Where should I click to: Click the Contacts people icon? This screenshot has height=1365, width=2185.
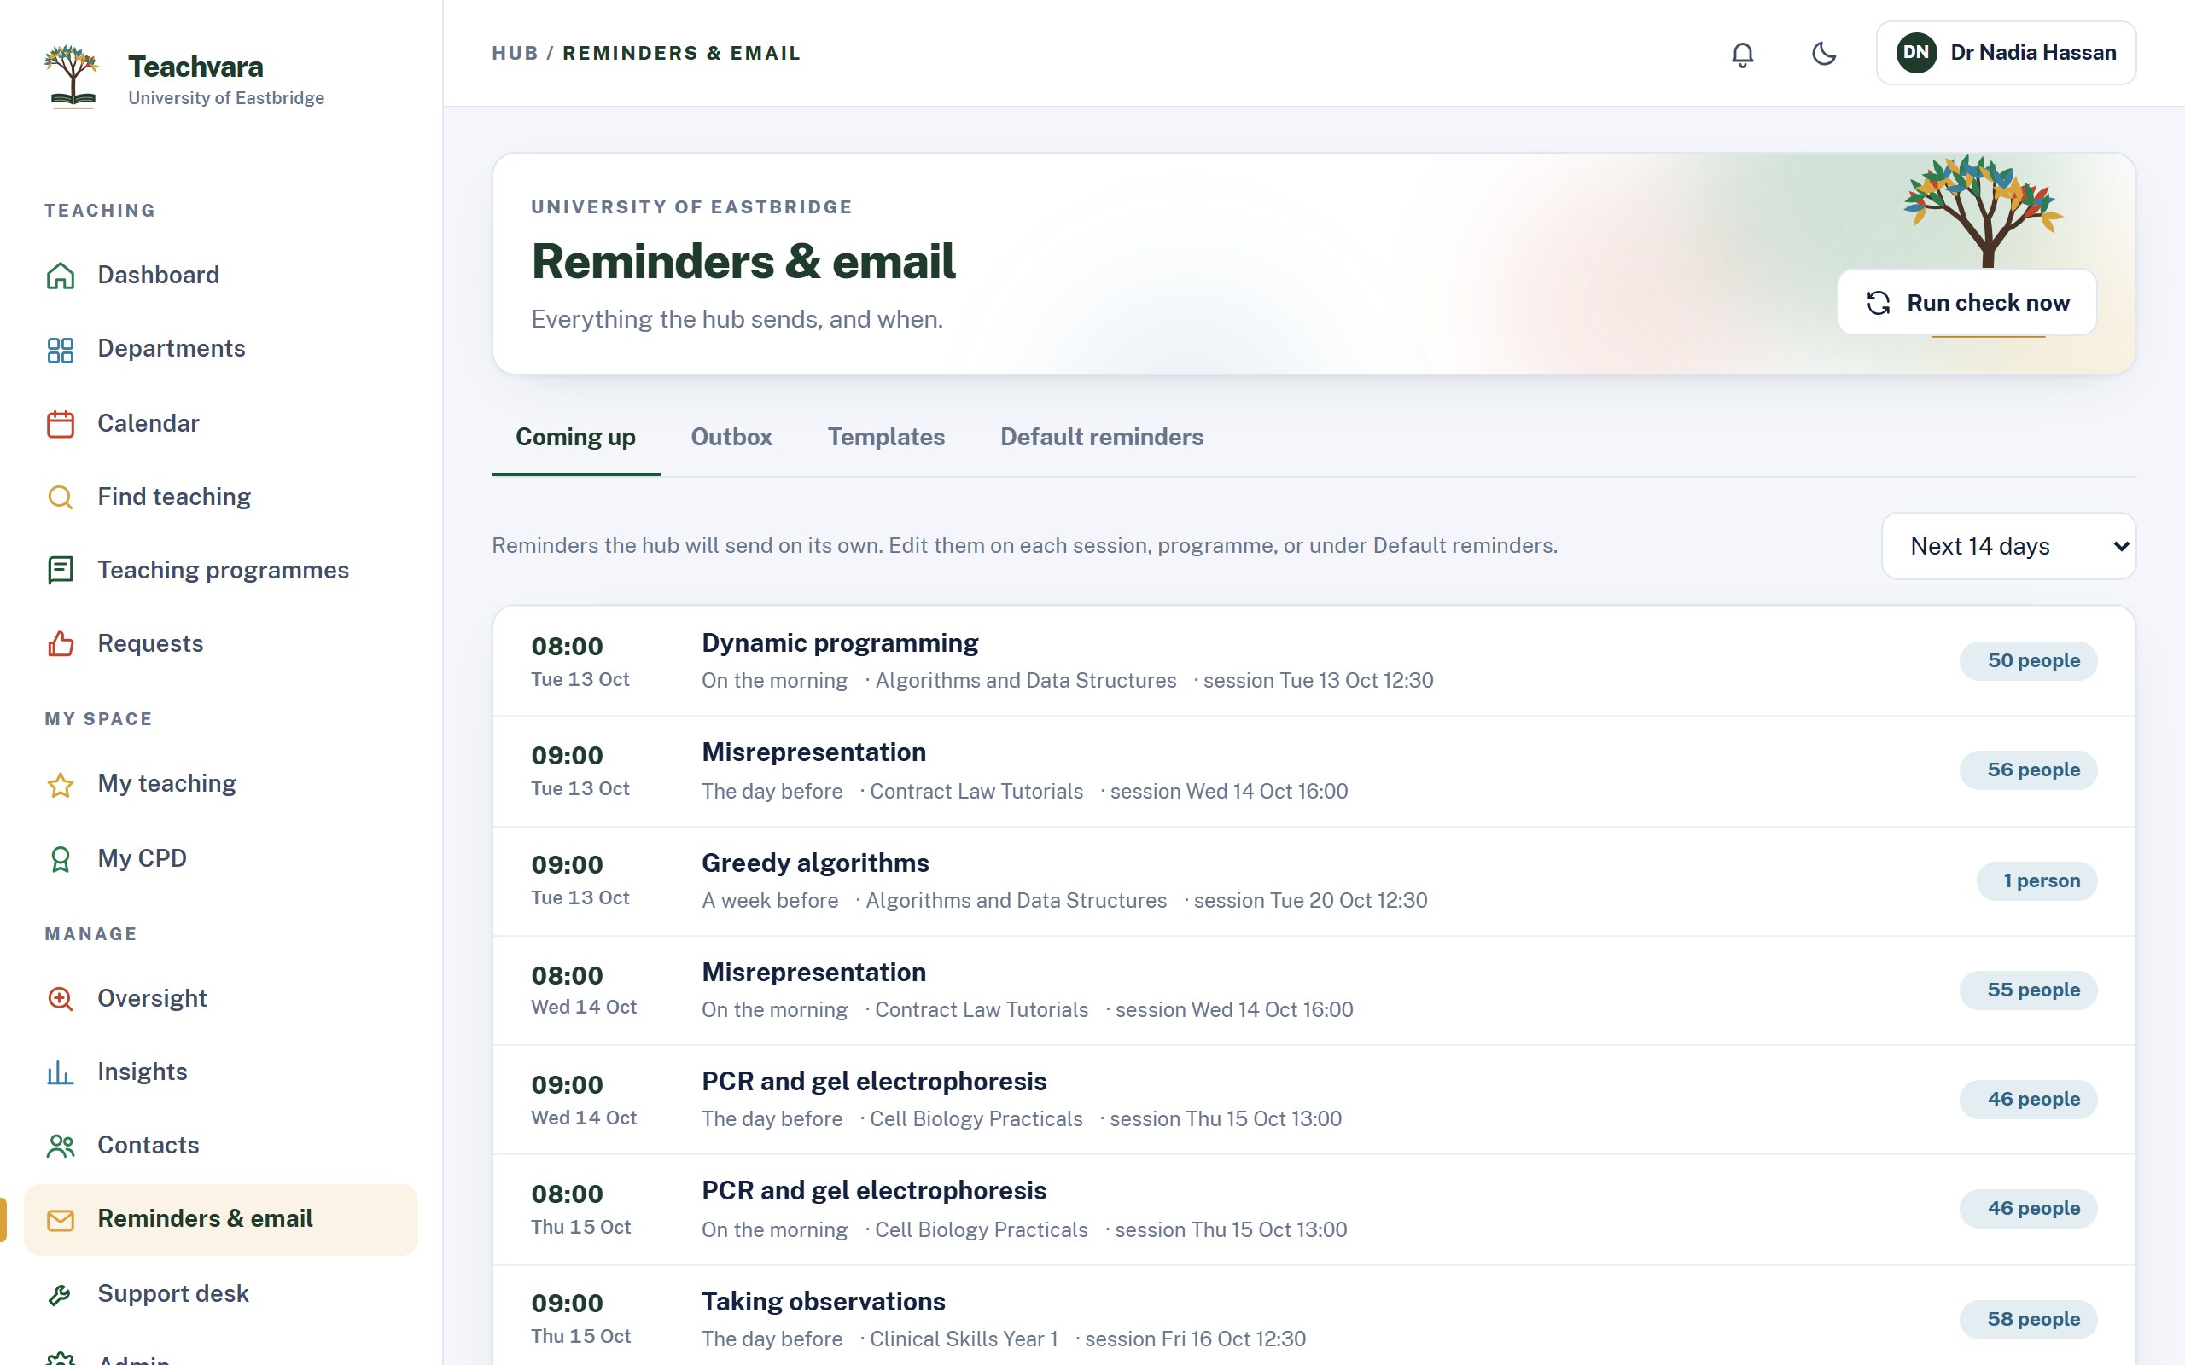coord(61,1146)
